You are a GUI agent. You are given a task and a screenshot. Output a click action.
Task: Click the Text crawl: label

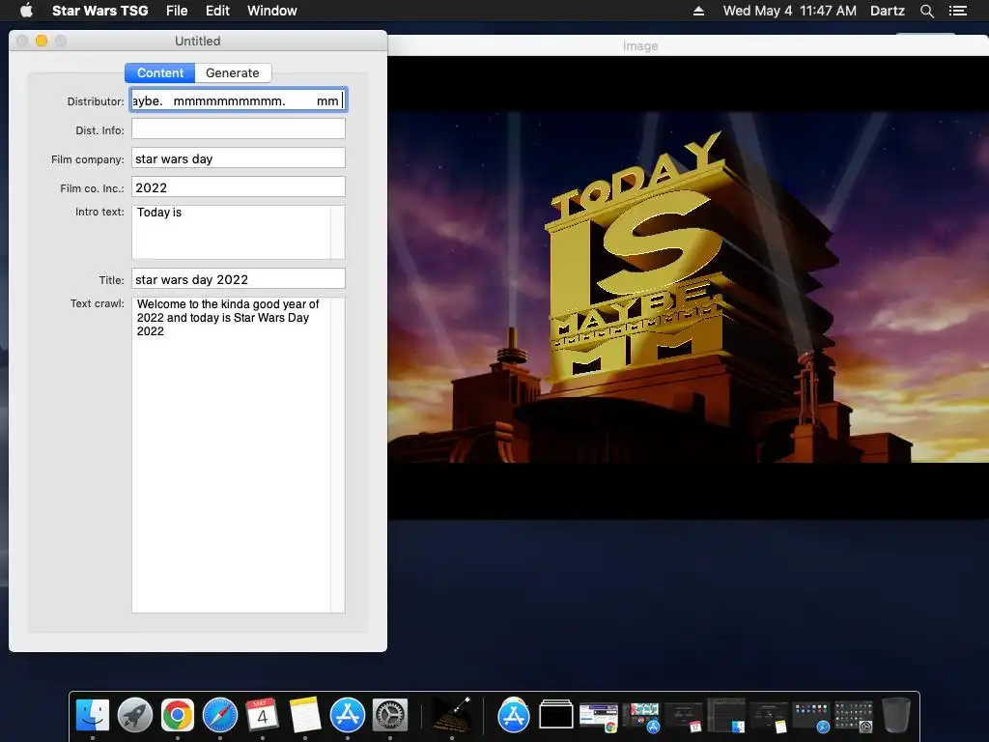tap(98, 303)
